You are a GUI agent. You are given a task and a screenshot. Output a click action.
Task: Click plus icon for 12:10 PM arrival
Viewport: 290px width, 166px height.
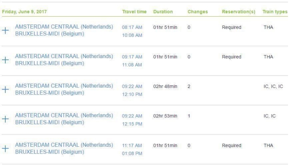[x=6, y=90]
